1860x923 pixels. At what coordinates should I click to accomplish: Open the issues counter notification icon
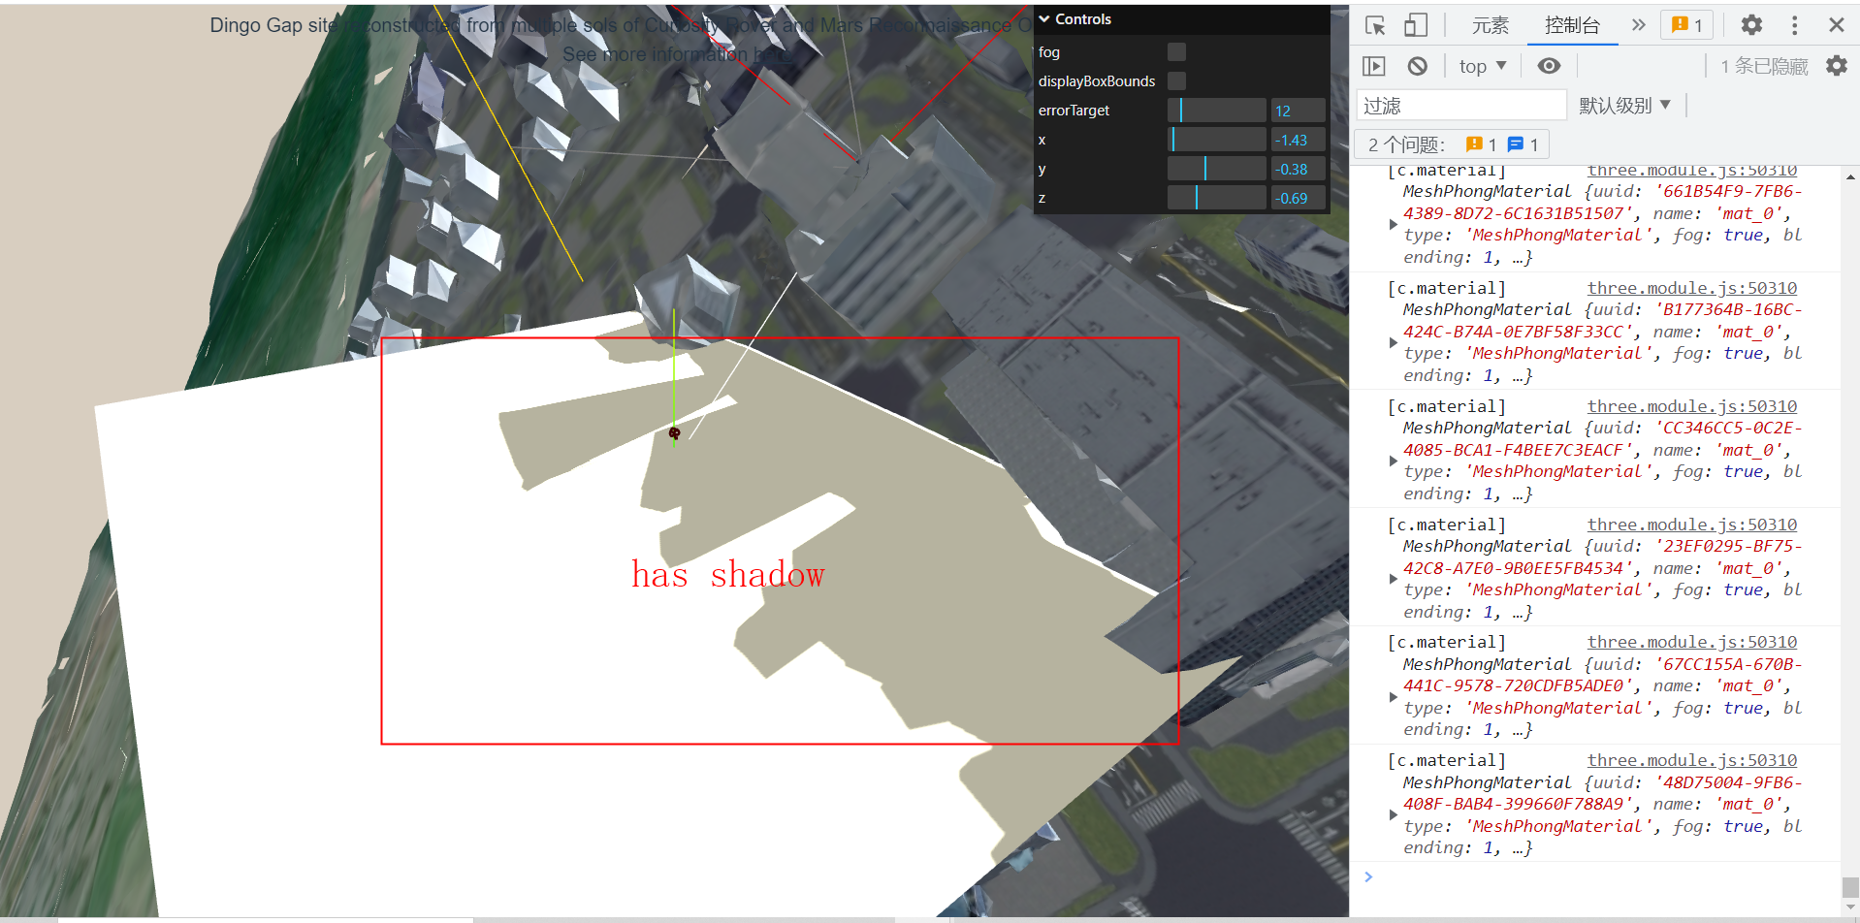1686,24
